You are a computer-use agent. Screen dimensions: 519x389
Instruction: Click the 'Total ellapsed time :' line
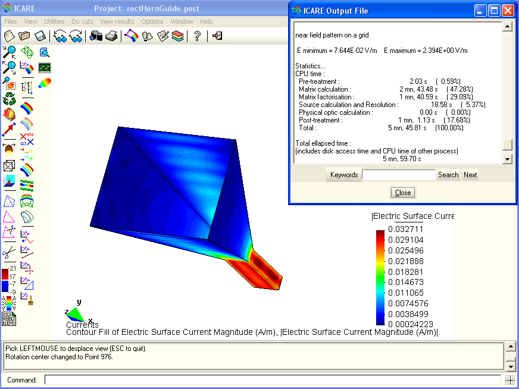[323, 143]
